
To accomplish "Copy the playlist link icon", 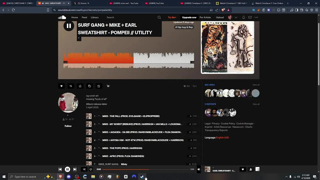I will (89, 86).
